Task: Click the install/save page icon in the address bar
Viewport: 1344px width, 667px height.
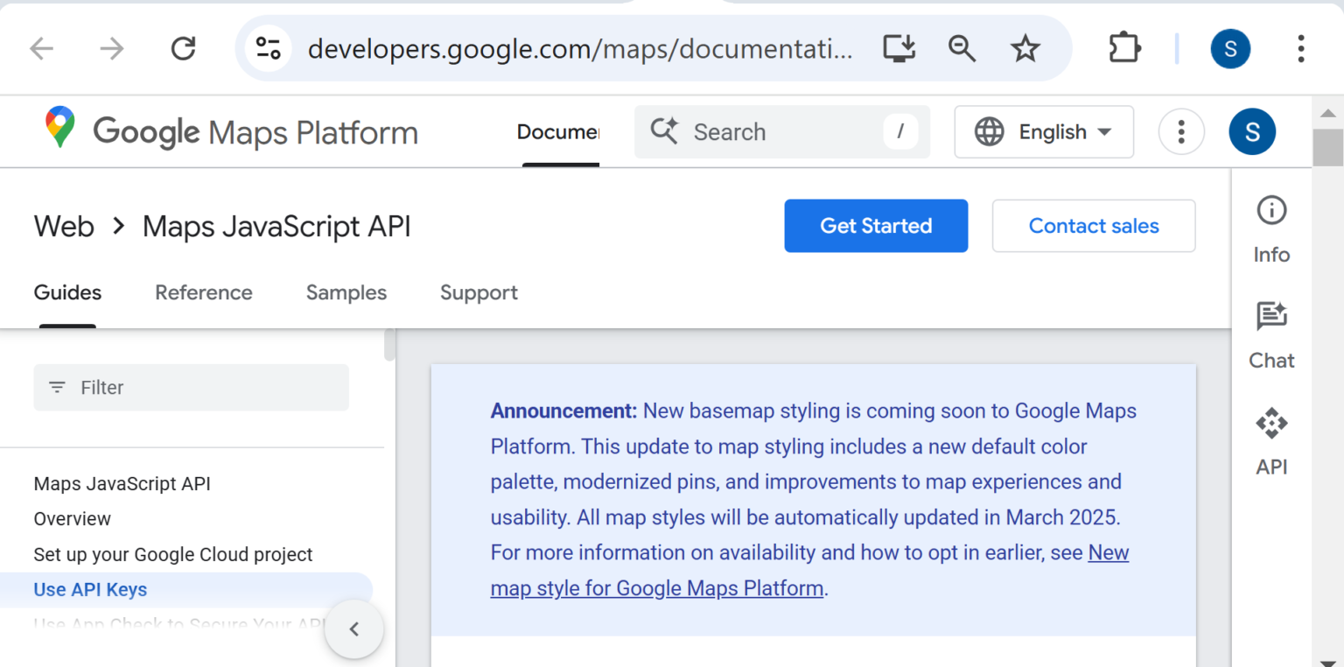Action: [899, 48]
